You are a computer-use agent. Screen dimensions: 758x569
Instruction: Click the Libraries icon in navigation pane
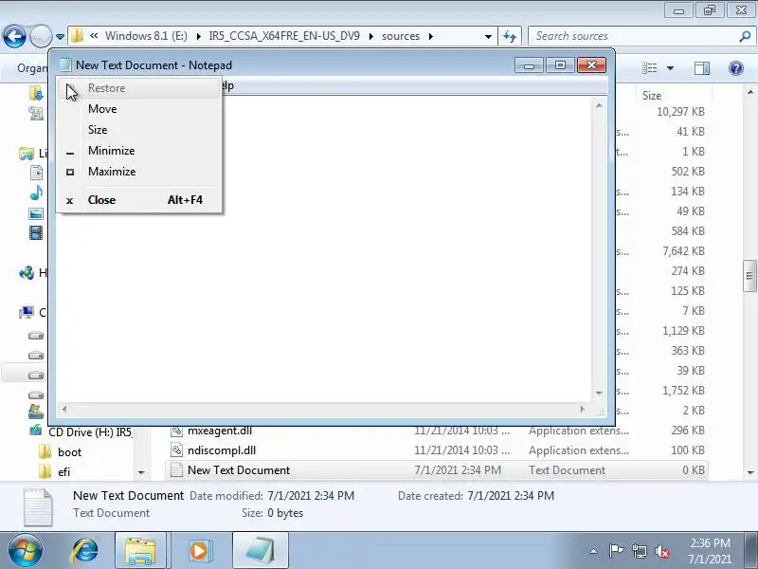(x=27, y=154)
